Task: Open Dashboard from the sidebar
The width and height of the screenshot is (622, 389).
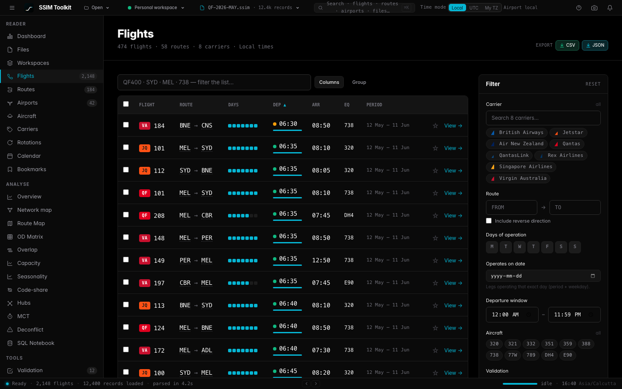Action: [x=51, y=36]
